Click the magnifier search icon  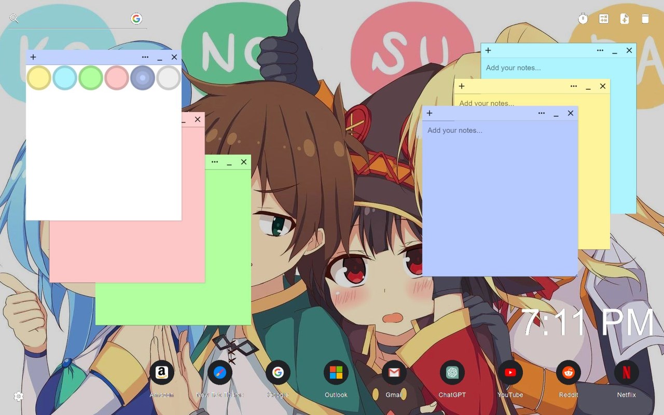(14, 19)
